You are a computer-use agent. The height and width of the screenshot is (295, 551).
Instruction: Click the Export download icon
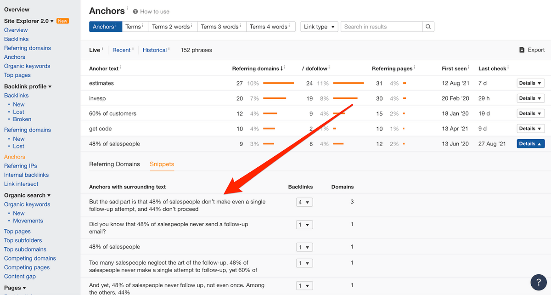point(522,50)
